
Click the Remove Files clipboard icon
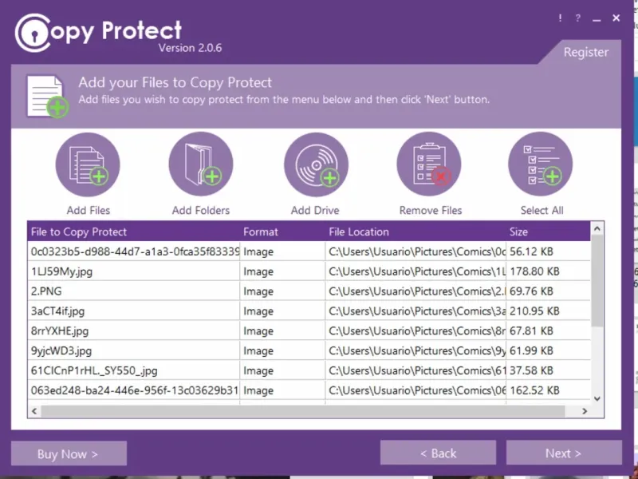pos(429,164)
